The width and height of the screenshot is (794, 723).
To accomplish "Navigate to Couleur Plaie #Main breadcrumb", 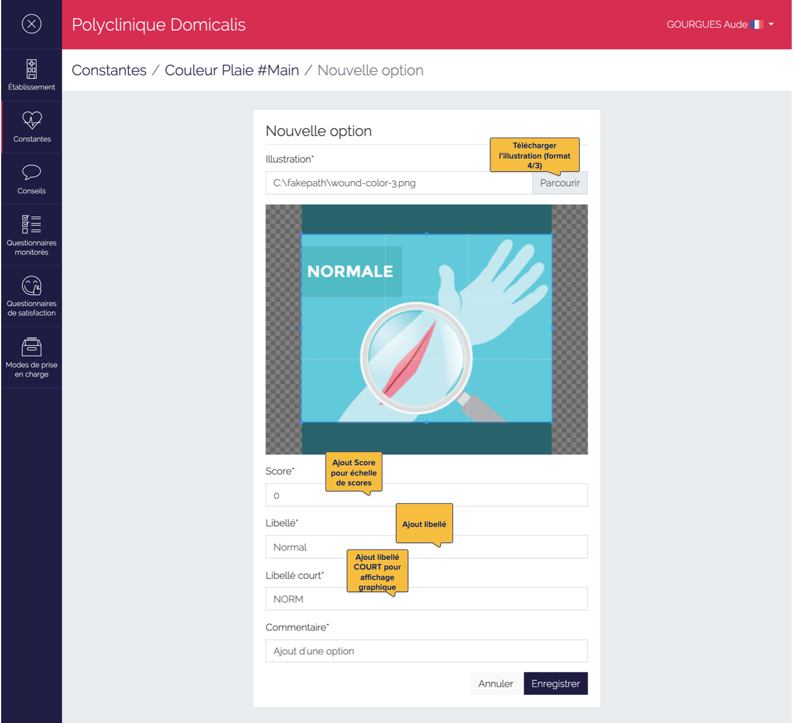I will coord(232,70).
